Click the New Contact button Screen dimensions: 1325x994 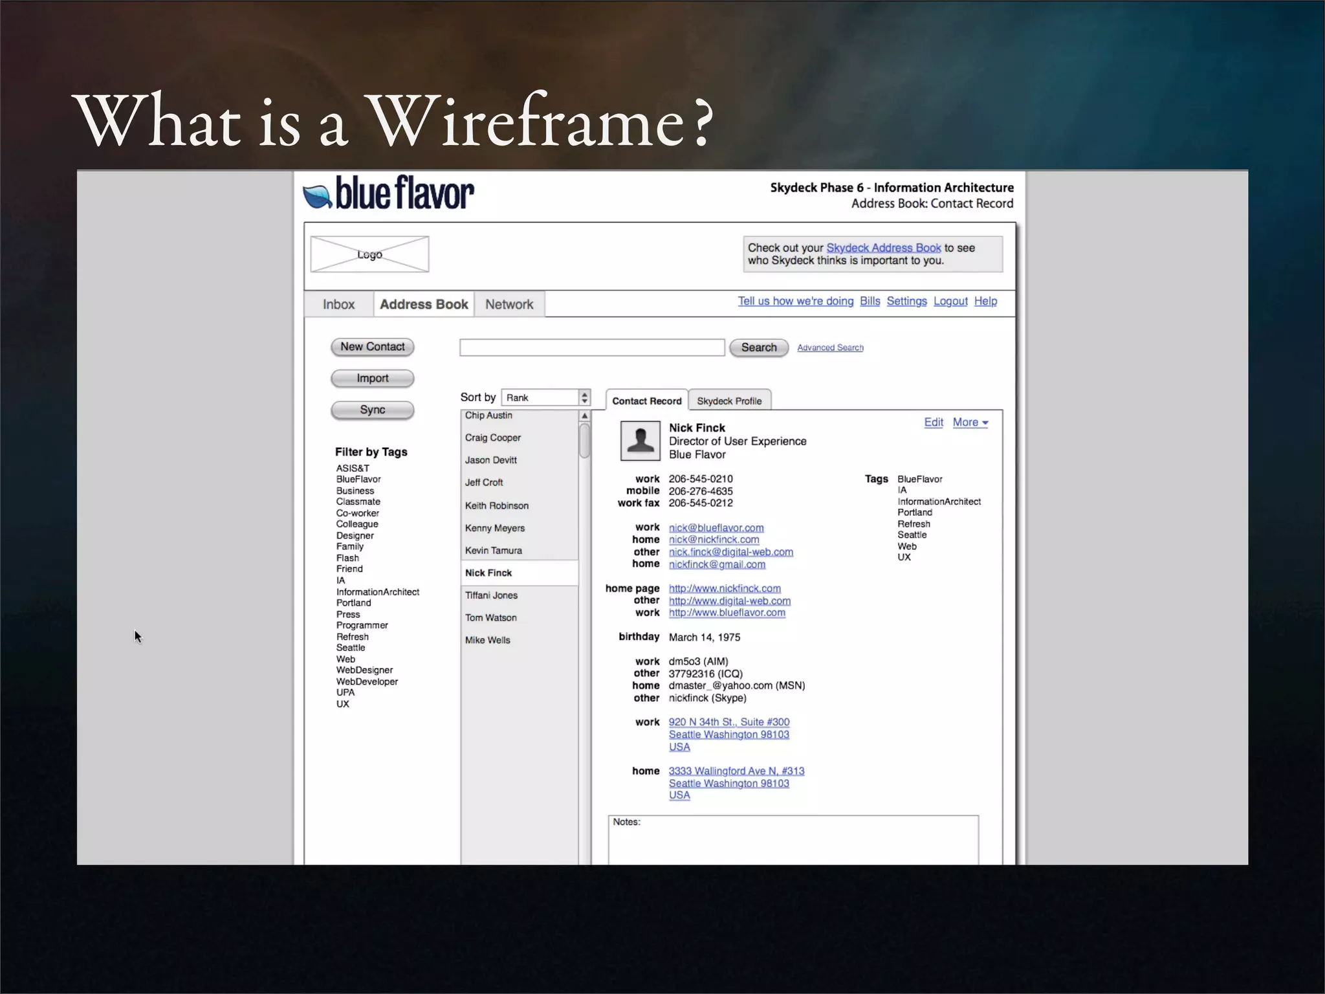point(372,347)
